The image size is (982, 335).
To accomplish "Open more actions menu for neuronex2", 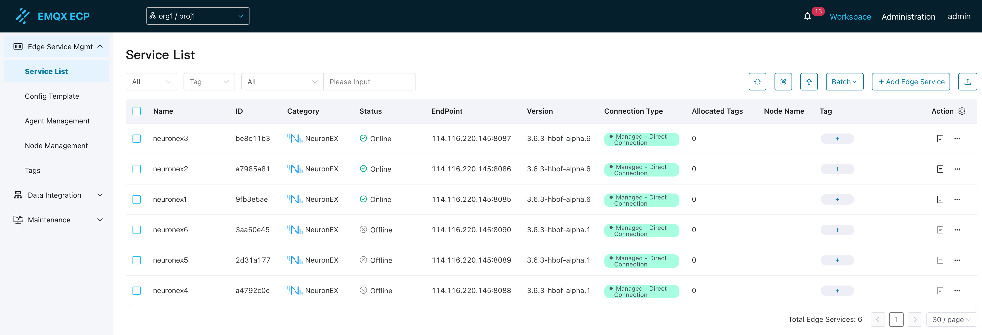I will 957,169.
